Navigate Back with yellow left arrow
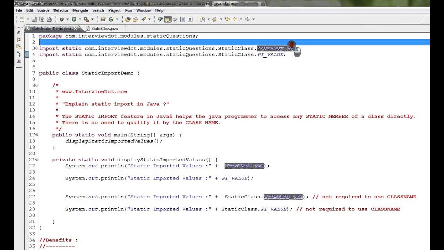This screenshot has width=444, height=250. click(x=235, y=19)
